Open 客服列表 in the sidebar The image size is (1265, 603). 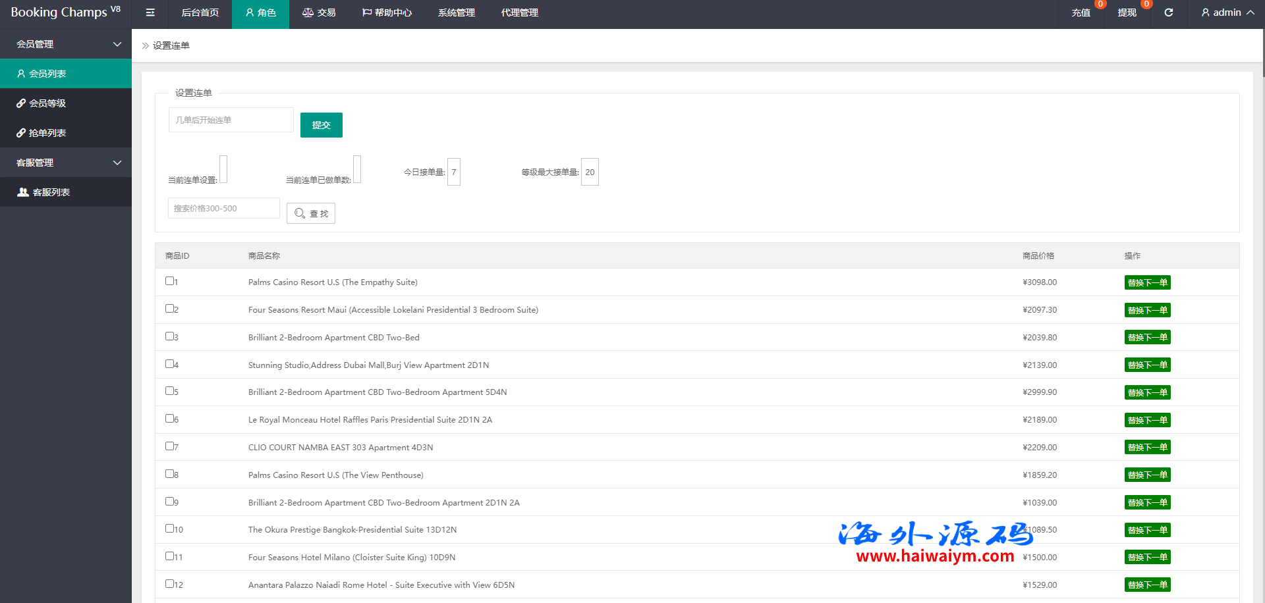pos(51,192)
